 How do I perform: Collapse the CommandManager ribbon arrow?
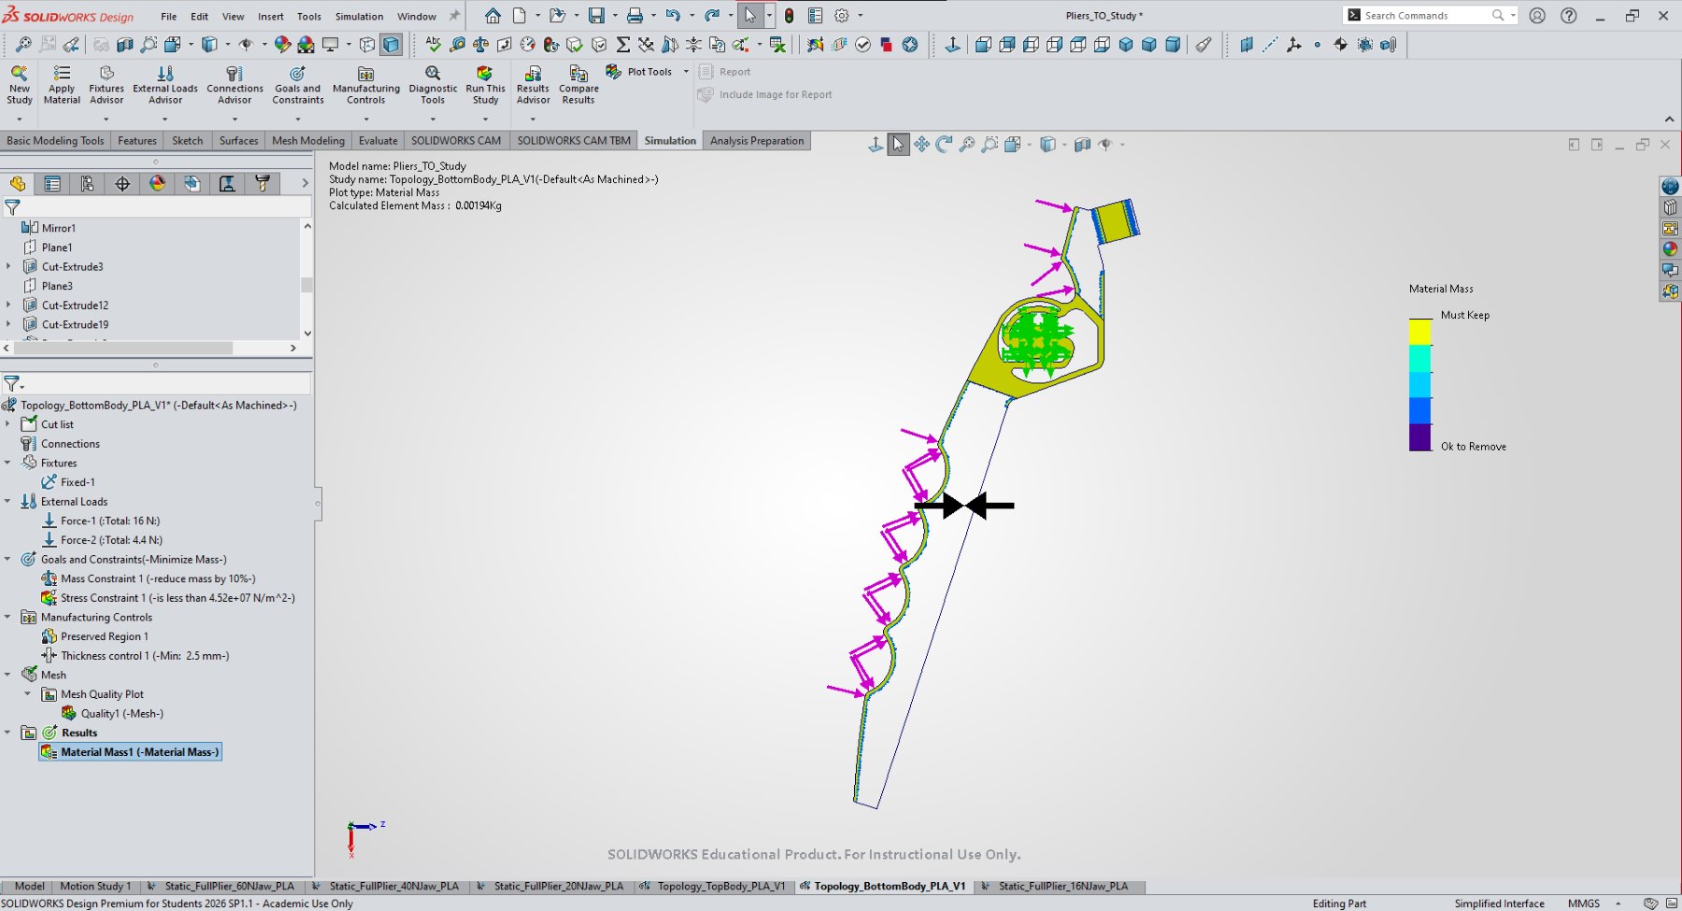(1669, 119)
